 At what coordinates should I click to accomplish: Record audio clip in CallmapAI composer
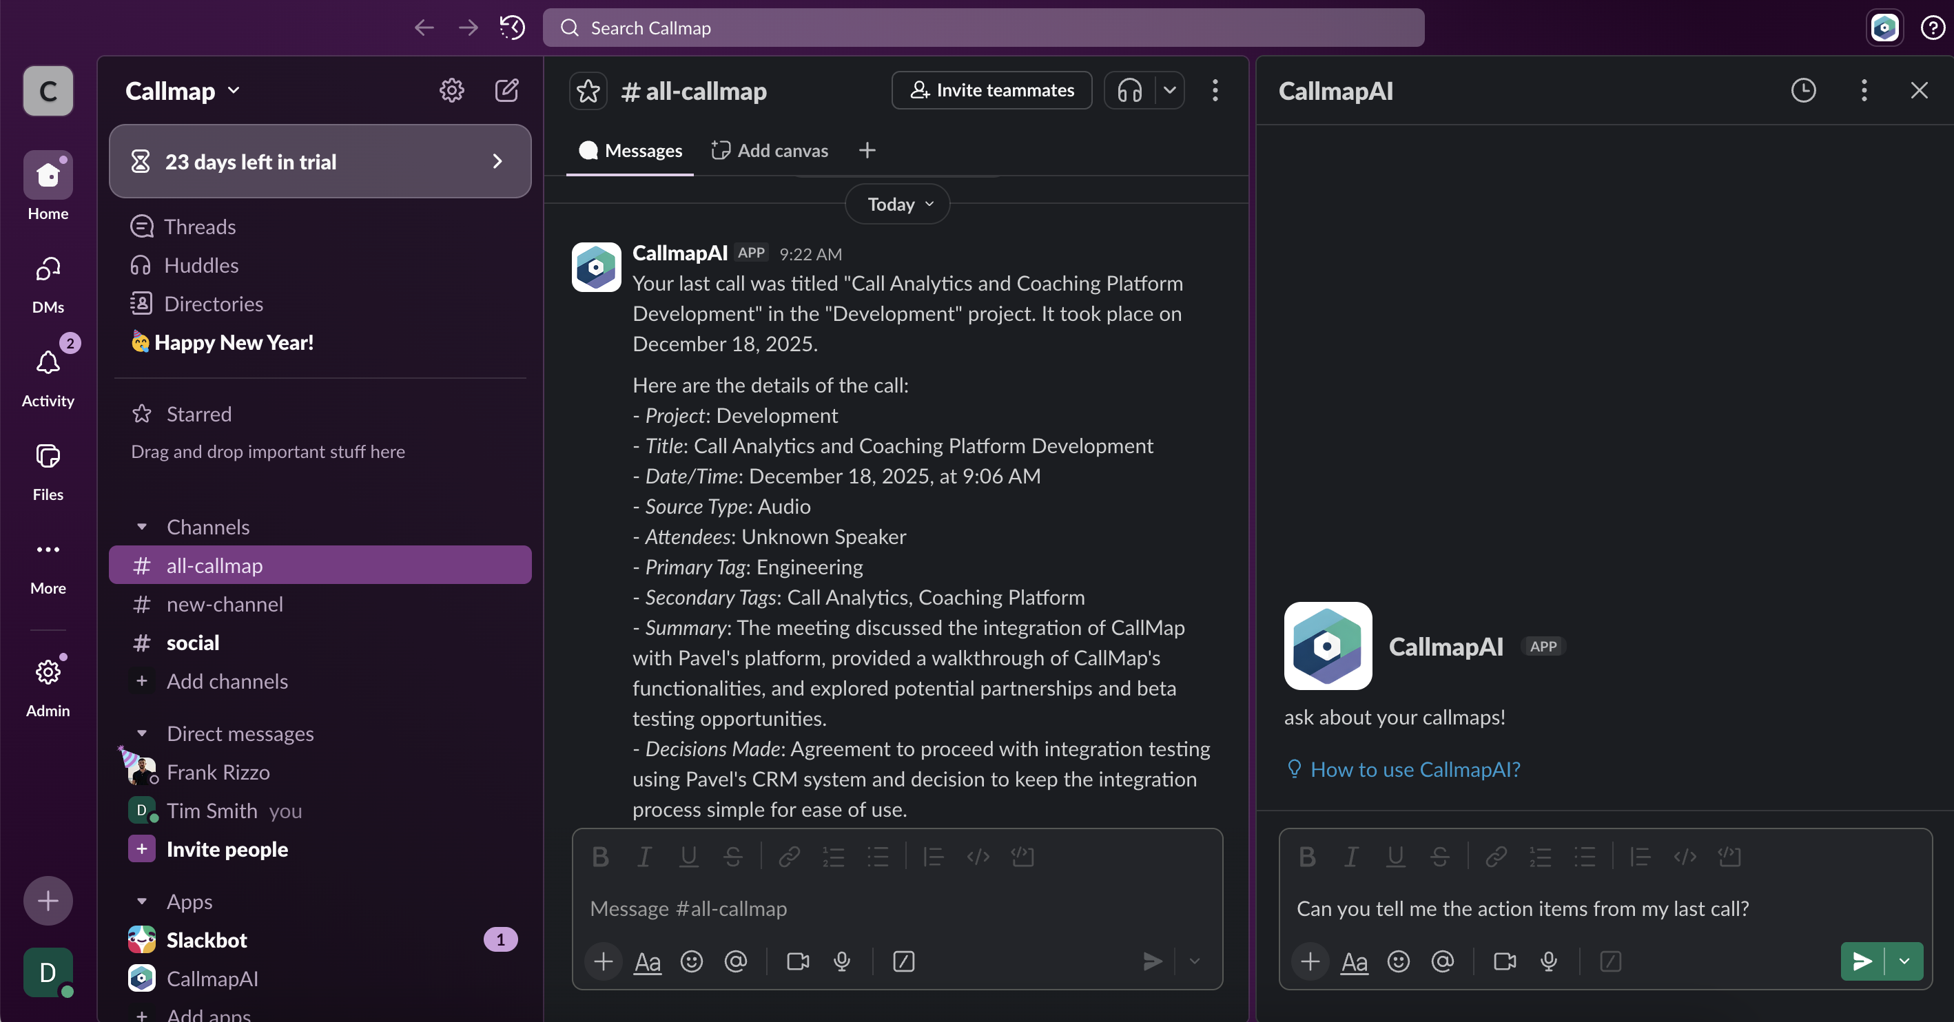click(x=1548, y=961)
